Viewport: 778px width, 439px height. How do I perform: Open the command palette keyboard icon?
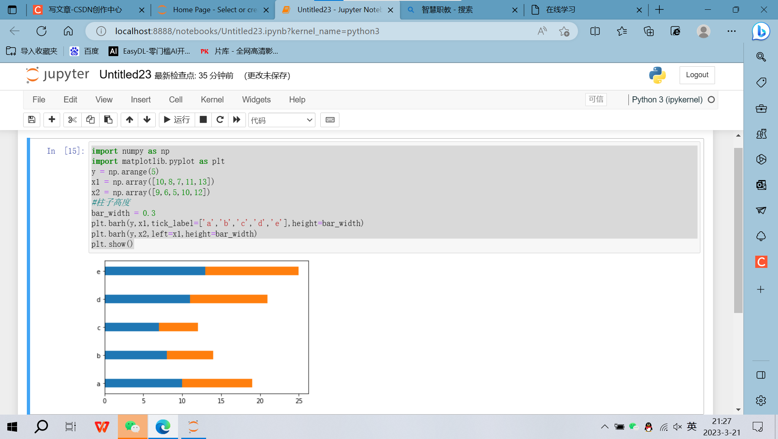329,120
